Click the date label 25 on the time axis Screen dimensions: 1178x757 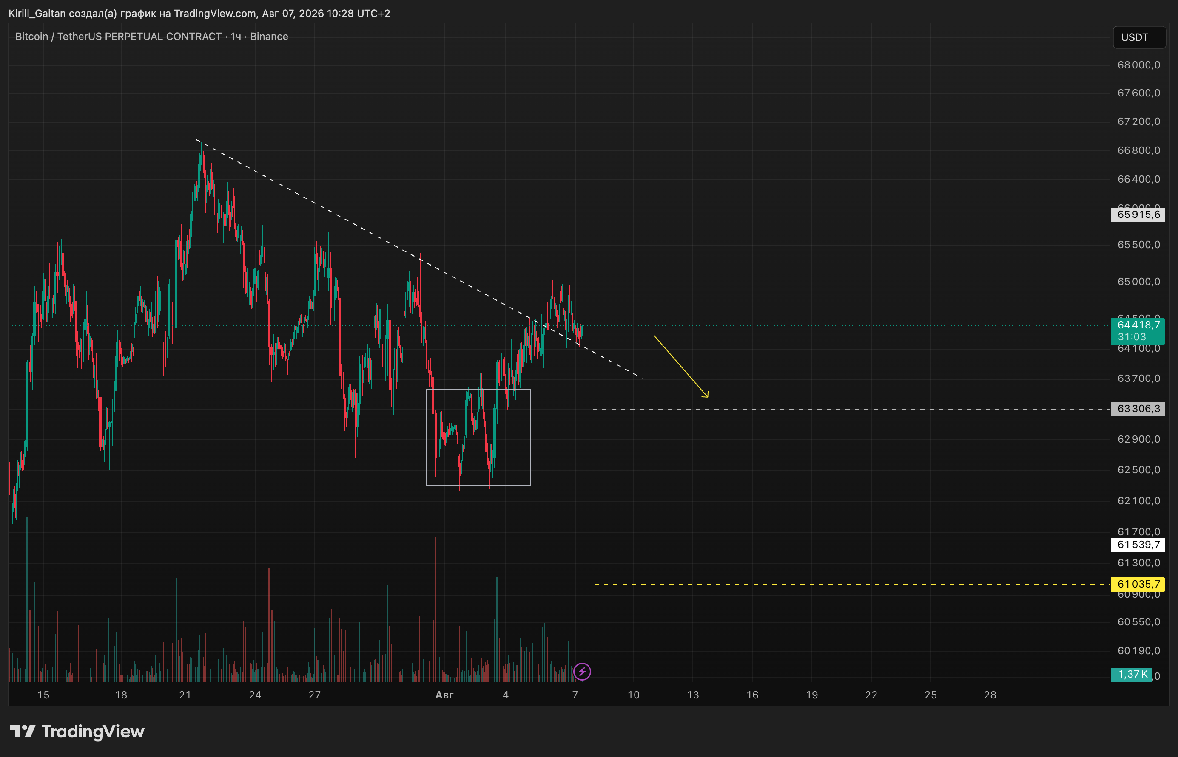[x=930, y=695]
